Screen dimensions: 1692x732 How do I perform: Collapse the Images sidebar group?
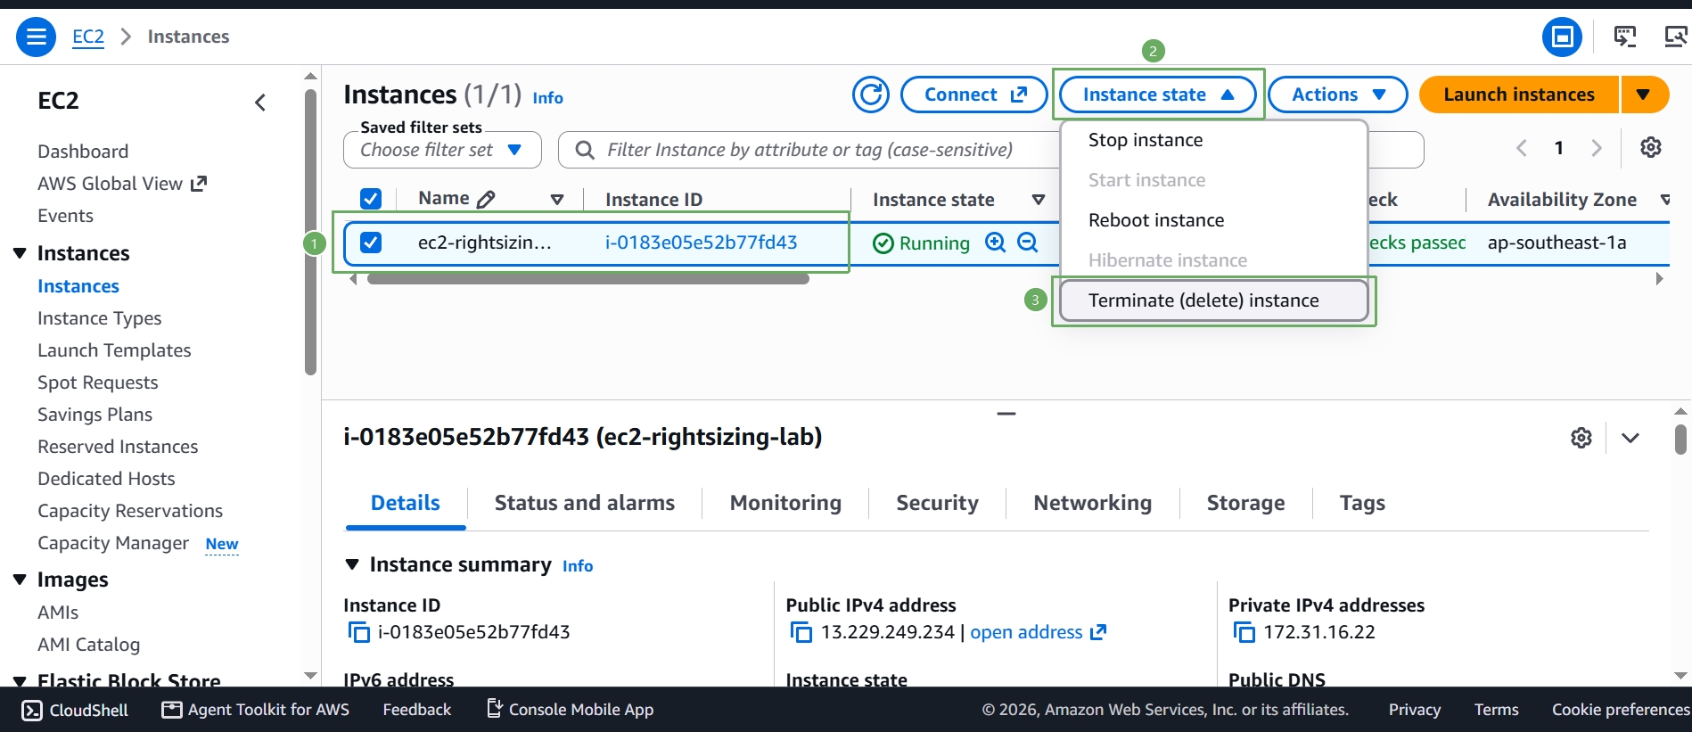[20, 580]
